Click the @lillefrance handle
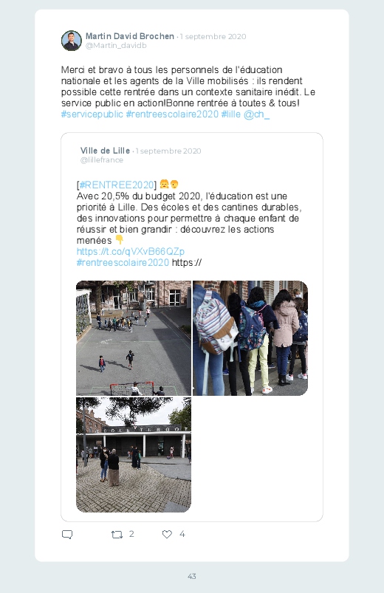The width and height of the screenshot is (384, 593). [102, 160]
